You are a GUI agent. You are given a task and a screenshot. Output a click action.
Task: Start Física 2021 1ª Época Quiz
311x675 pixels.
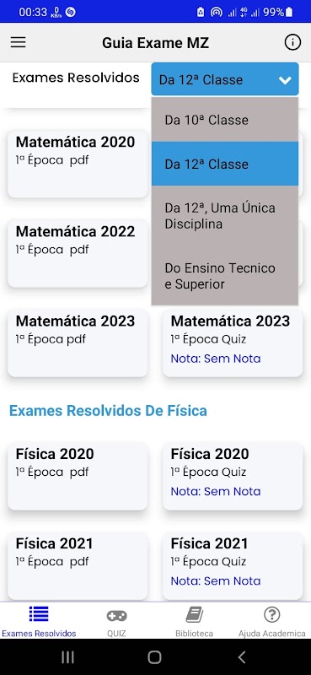(233, 565)
